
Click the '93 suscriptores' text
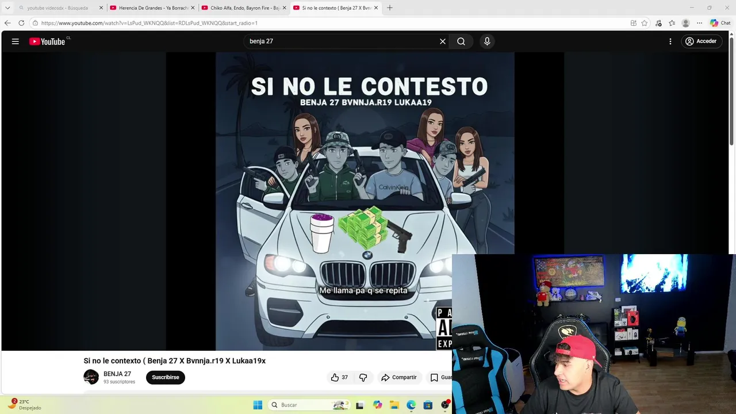tap(119, 382)
